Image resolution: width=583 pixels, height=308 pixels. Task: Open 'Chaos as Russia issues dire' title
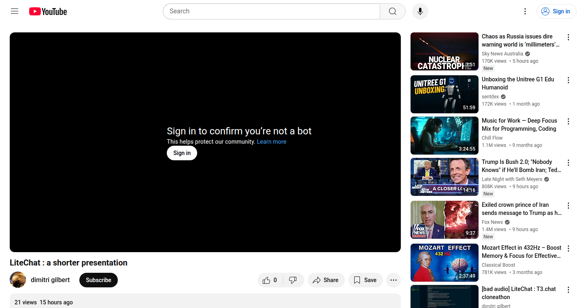tap(521, 40)
